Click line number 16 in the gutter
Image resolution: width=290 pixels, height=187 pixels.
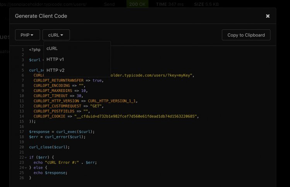click(22, 127)
